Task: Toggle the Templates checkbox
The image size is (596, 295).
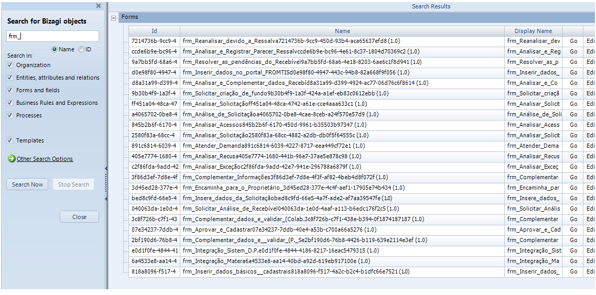Action: click(x=10, y=140)
